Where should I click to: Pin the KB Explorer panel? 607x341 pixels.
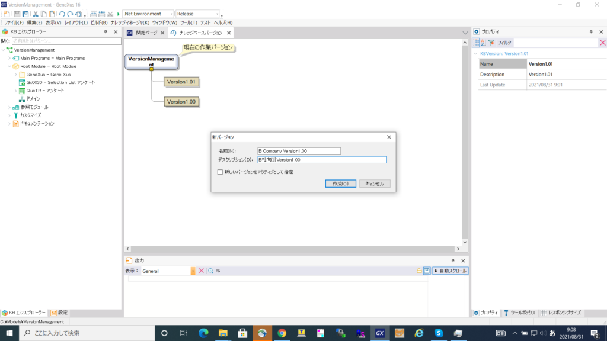106,32
